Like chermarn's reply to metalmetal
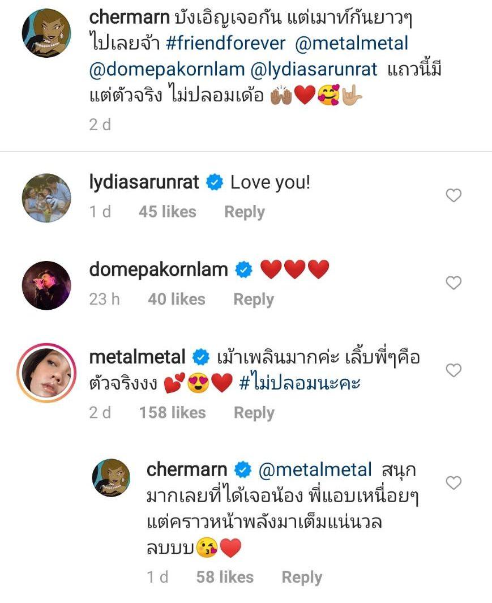The width and height of the screenshot is (492, 603). coord(454,483)
